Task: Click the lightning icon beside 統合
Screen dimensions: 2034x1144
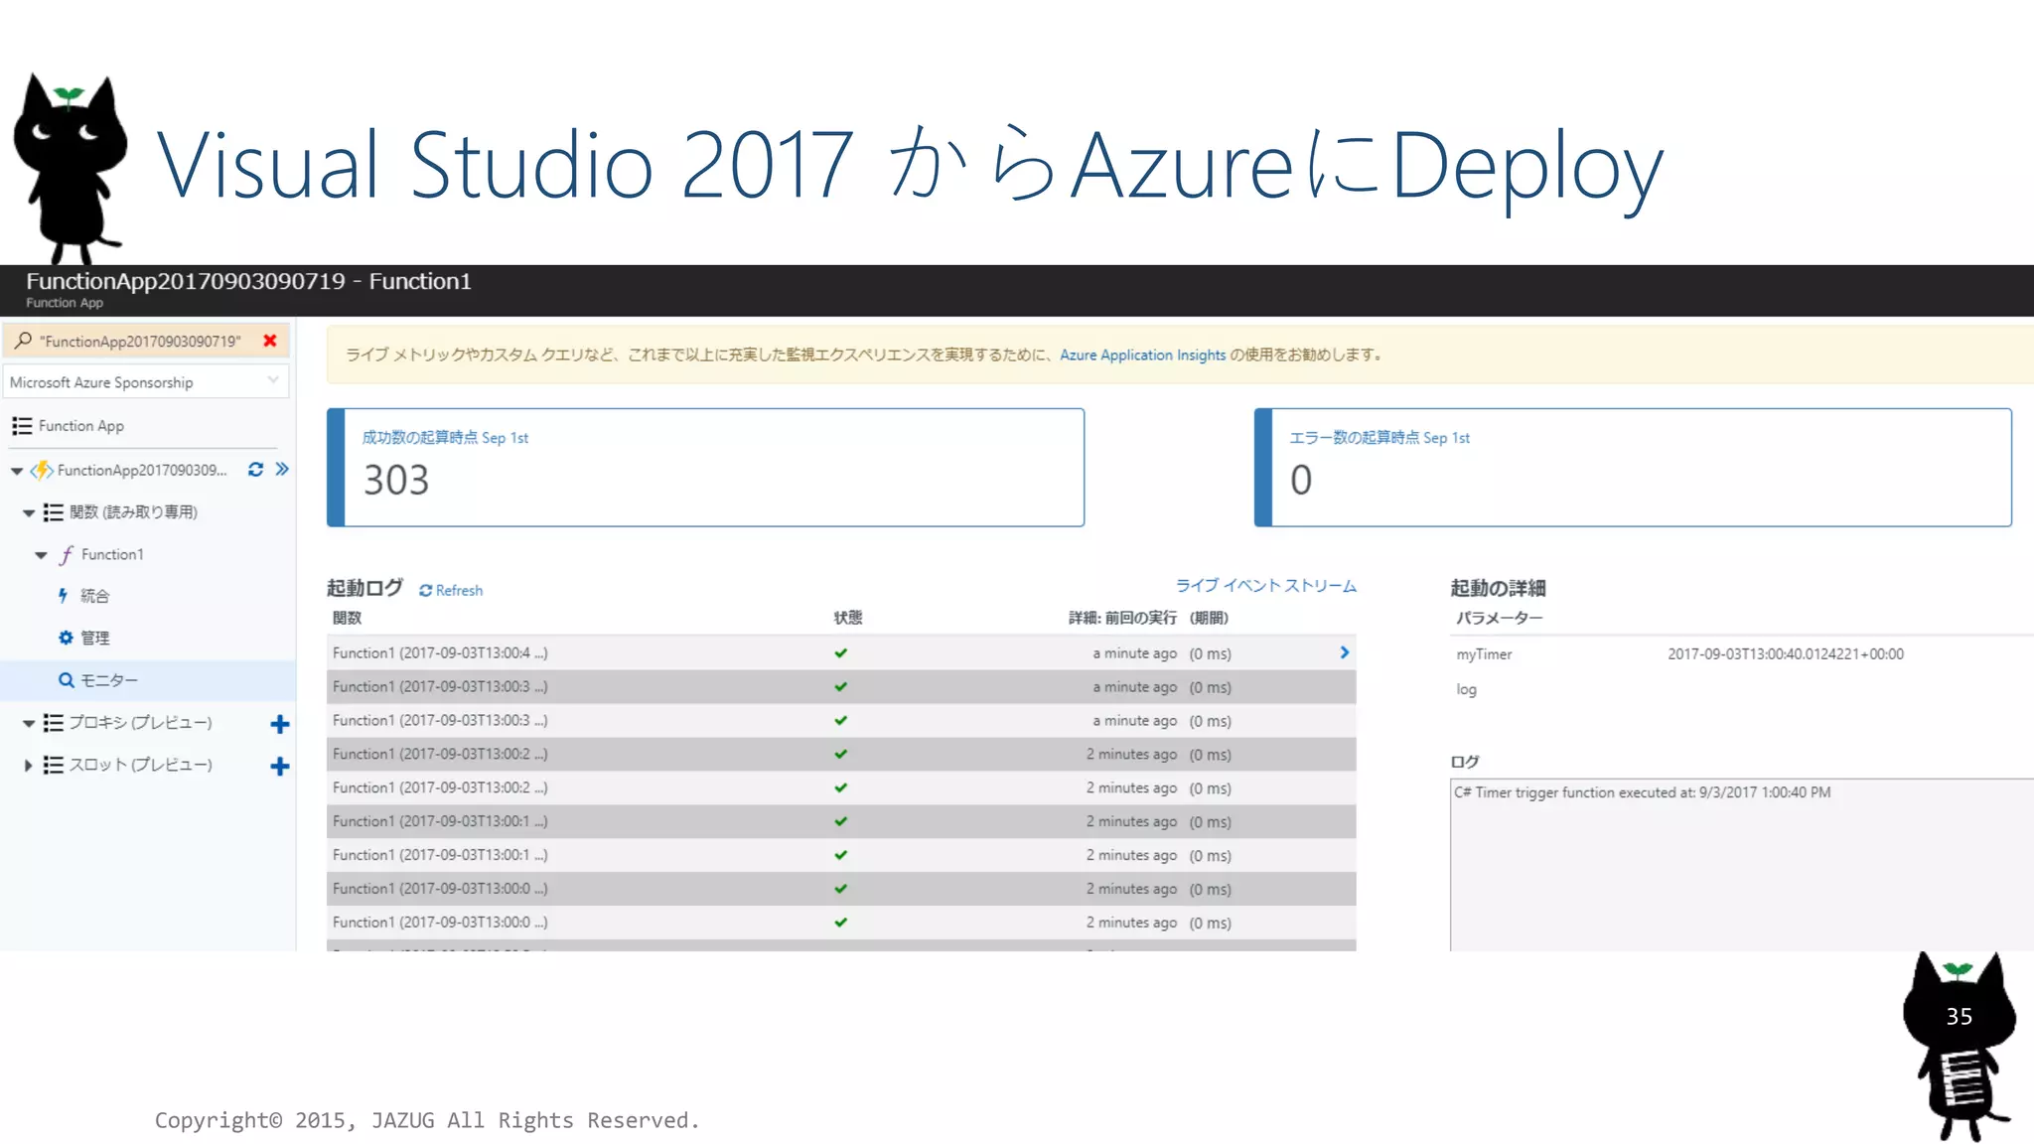Action: [63, 596]
